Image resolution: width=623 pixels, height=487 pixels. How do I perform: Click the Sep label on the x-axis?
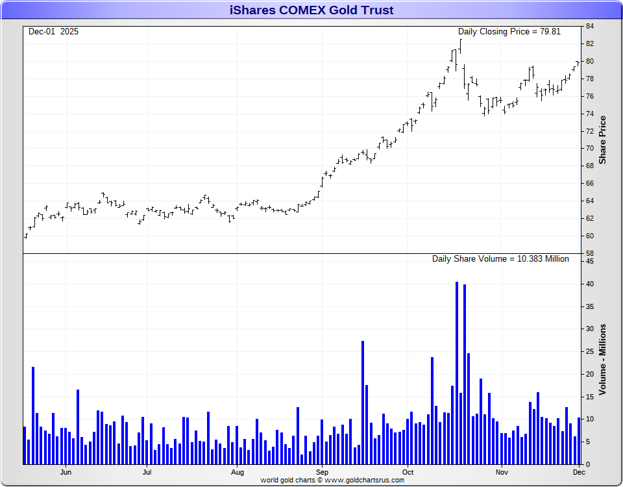click(323, 472)
